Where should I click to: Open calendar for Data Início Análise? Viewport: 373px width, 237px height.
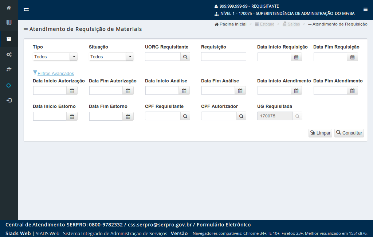[x=184, y=91]
